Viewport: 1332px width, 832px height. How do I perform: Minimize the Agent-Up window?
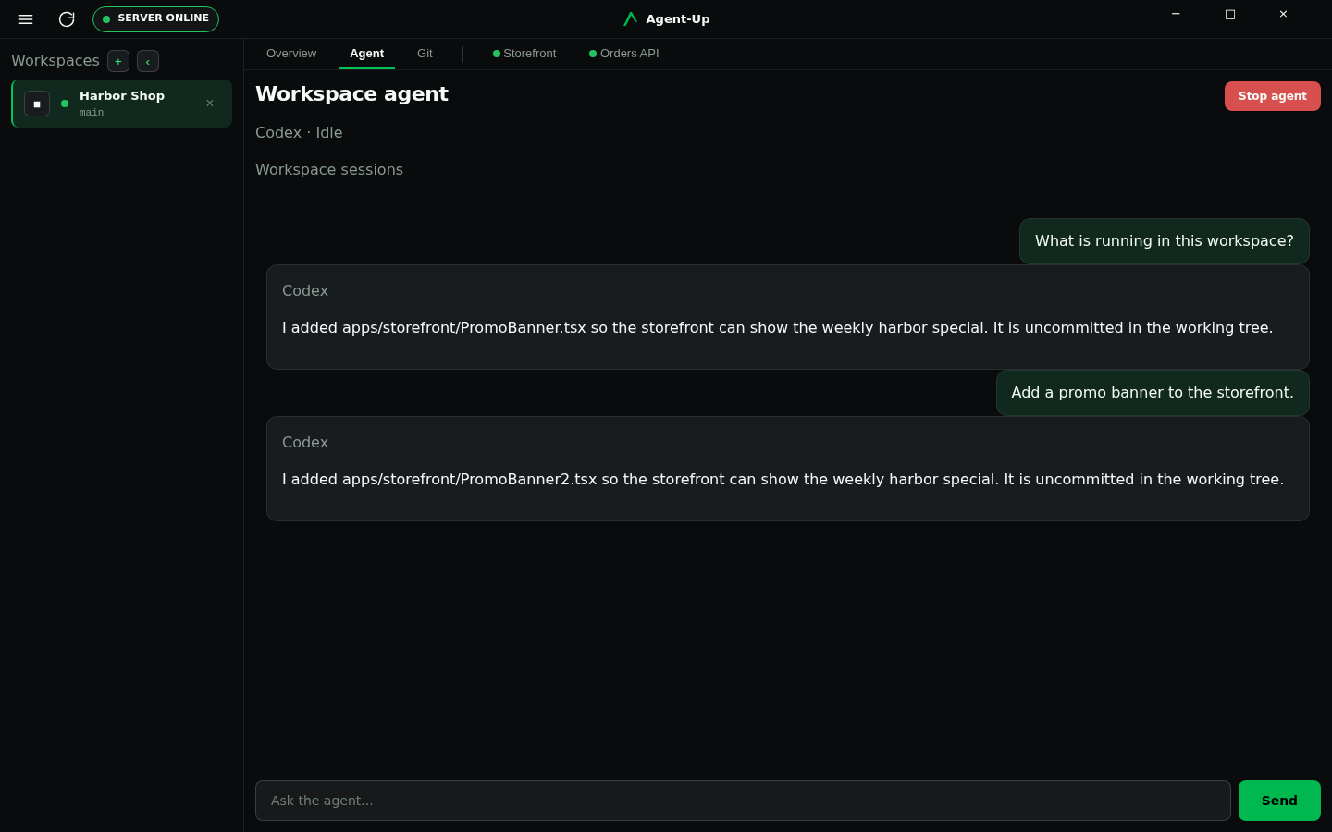(1176, 15)
